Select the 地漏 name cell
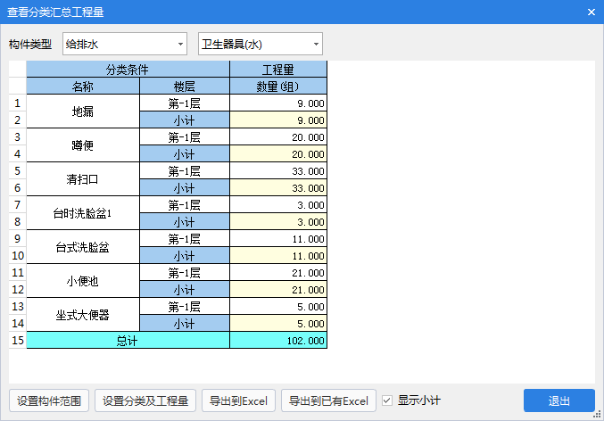Screen dimensions: 604x421 tap(83, 111)
